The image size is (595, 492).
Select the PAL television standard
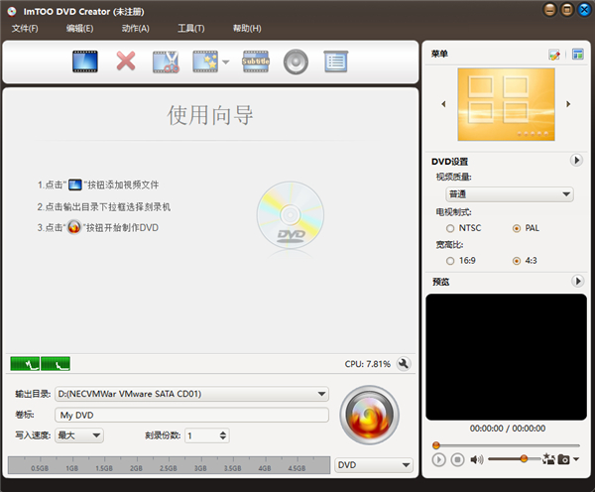(517, 228)
